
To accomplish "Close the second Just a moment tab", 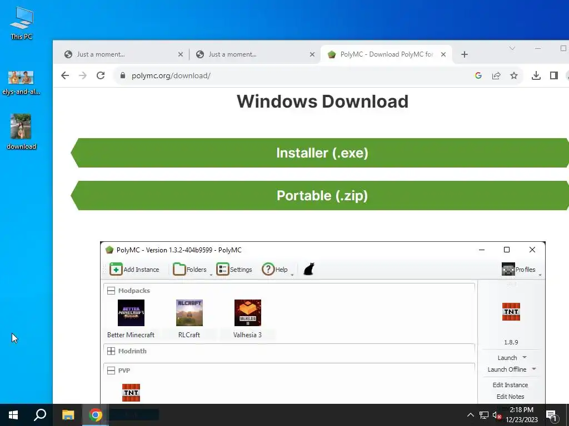I will pos(312,54).
